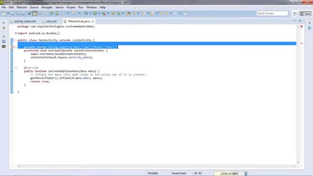The image size is (313, 176).
Task: Maximize the editor area
Action: 300,21
